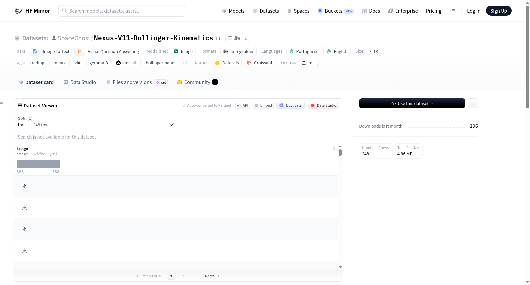Filter by Portuguese language tag
The height and width of the screenshot is (285, 530).
[304, 51]
